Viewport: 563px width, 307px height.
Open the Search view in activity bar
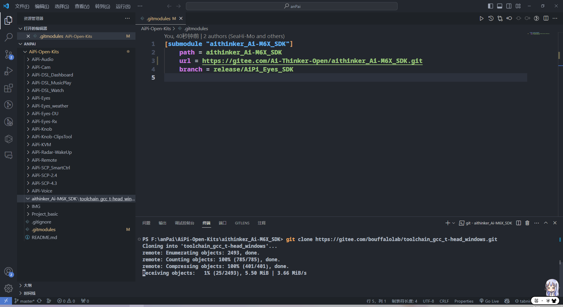(x=9, y=37)
